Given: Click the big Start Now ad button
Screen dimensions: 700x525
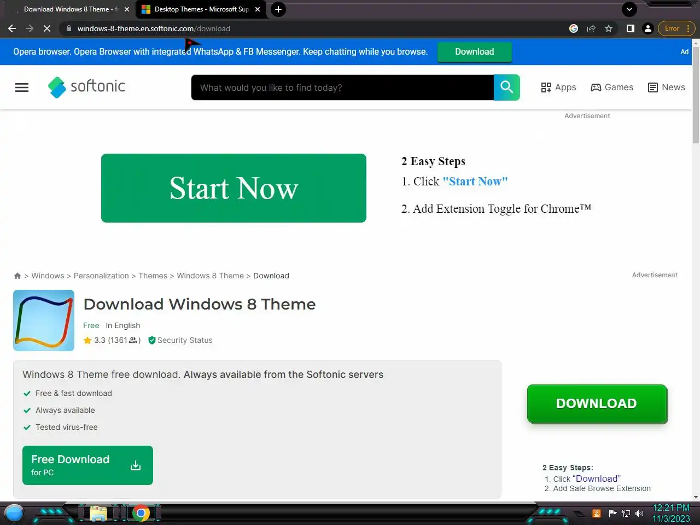Looking at the screenshot, I should click(234, 188).
